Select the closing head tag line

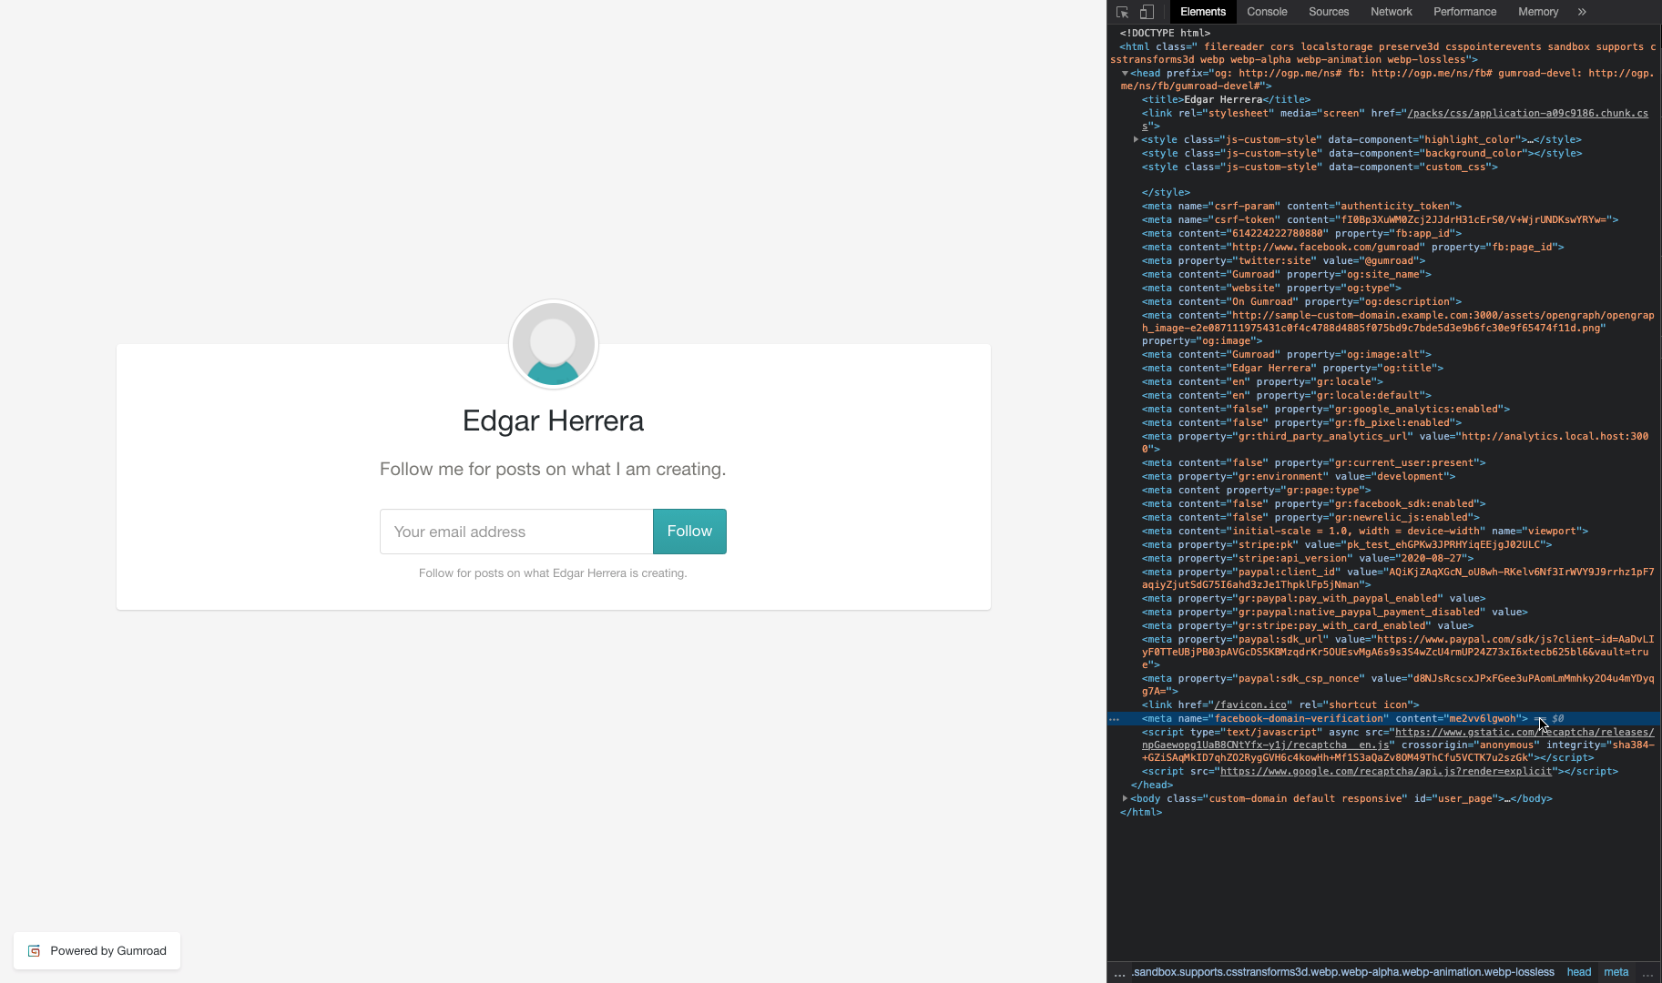[x=1151, y=785]
